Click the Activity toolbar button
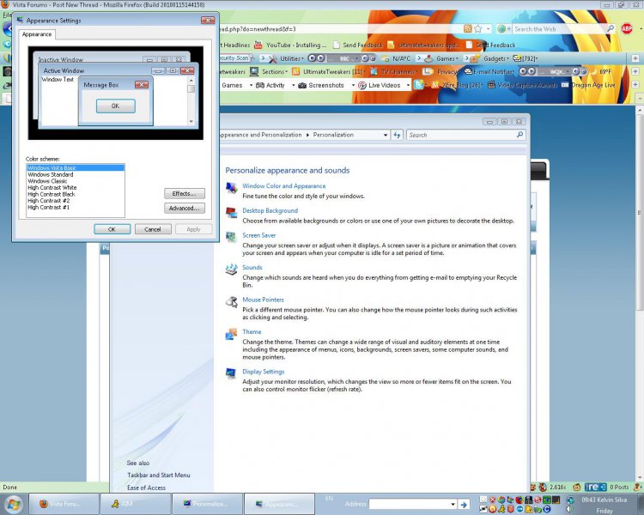The image size is (644, 515). (271, 85)
